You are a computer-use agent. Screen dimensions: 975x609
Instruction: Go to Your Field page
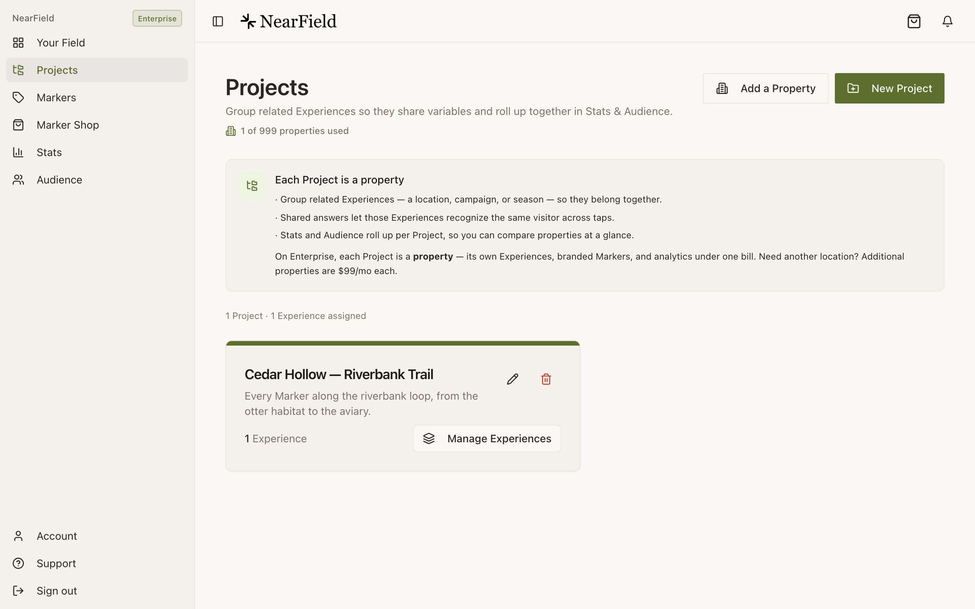pyautogui.click(x=97, y=43)
